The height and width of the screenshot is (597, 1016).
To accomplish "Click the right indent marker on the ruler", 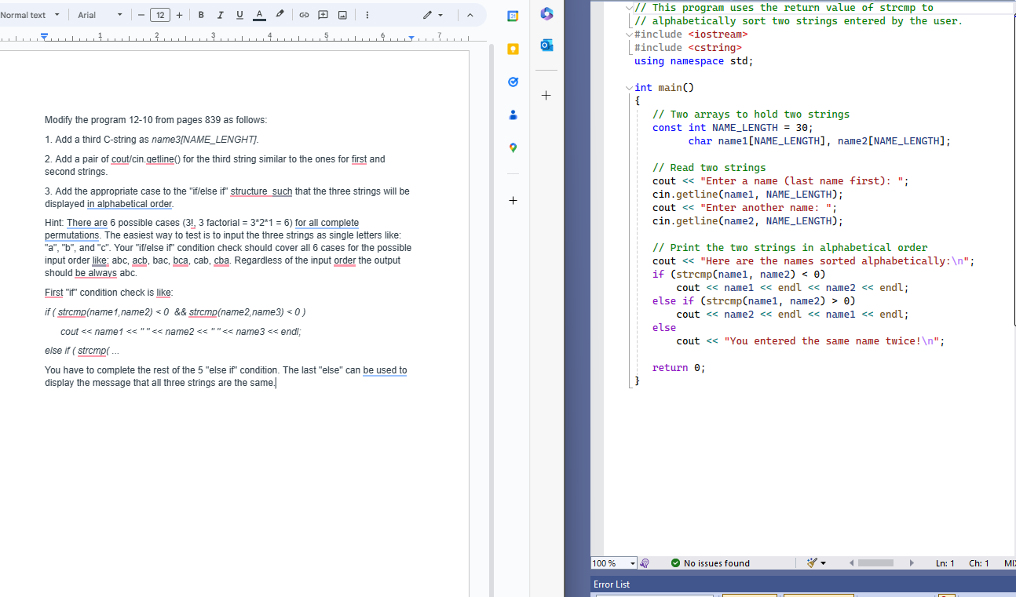I will [x=412, y=37].
